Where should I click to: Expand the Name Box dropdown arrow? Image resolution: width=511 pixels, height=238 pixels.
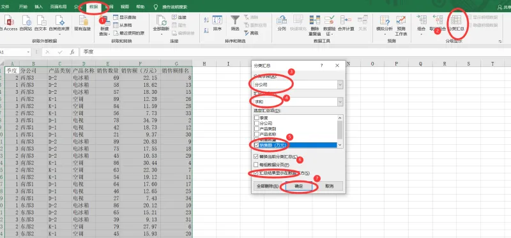28,52
